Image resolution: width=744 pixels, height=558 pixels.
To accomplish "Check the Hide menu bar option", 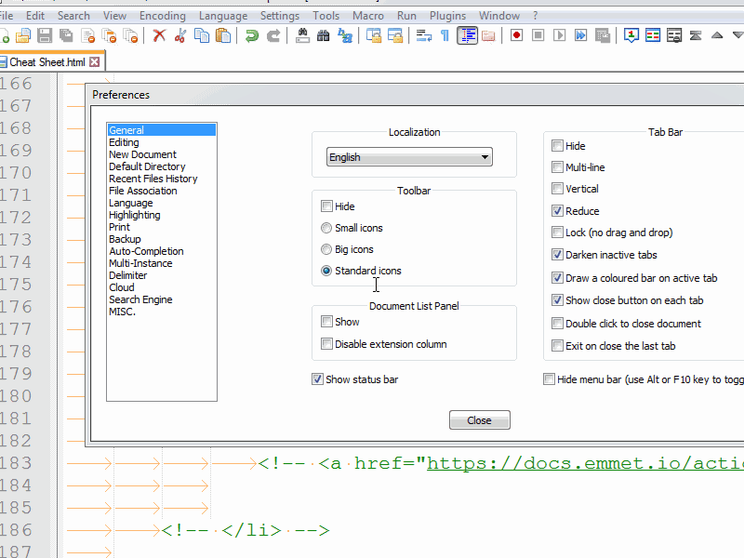I will 549,379.
